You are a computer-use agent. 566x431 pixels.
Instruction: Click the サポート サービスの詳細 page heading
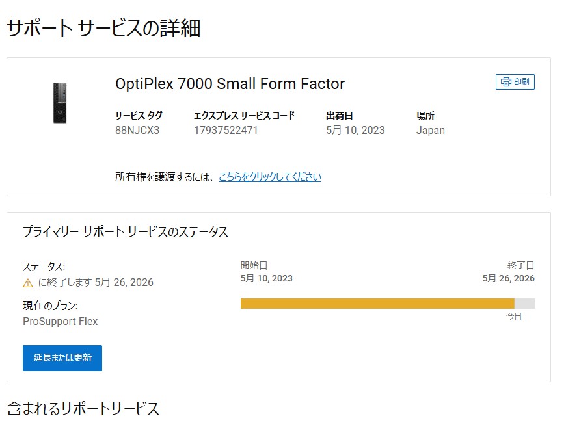click(x=103, y=29)
